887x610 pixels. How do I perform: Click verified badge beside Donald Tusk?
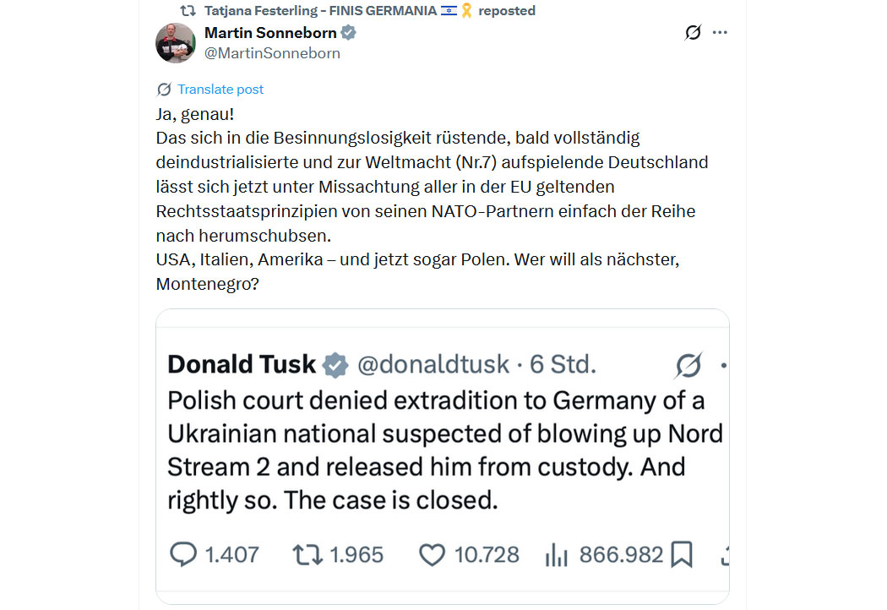tap(336, 365)
